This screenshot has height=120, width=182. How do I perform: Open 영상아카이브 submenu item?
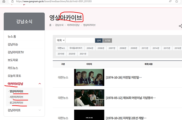[16, 91]
